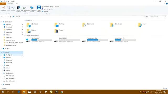Collapse the Devices and drives (4) group
The image size is (168, 94).
coord(25,36)
